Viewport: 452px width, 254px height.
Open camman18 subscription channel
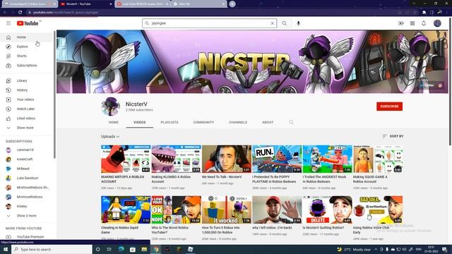(27, 150)
